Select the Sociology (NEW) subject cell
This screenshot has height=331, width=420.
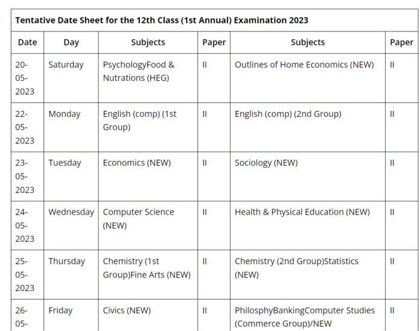point(266,163)
